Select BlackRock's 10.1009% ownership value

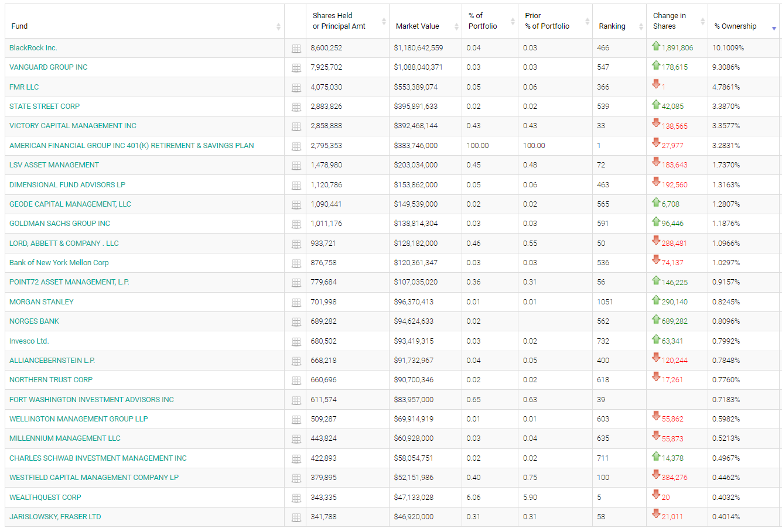point(728,48)
